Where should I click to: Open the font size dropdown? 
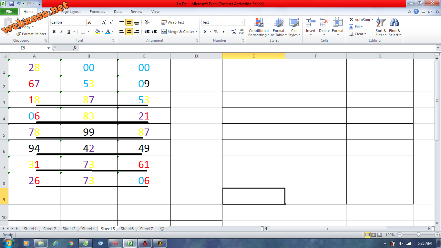coord(98,22)
